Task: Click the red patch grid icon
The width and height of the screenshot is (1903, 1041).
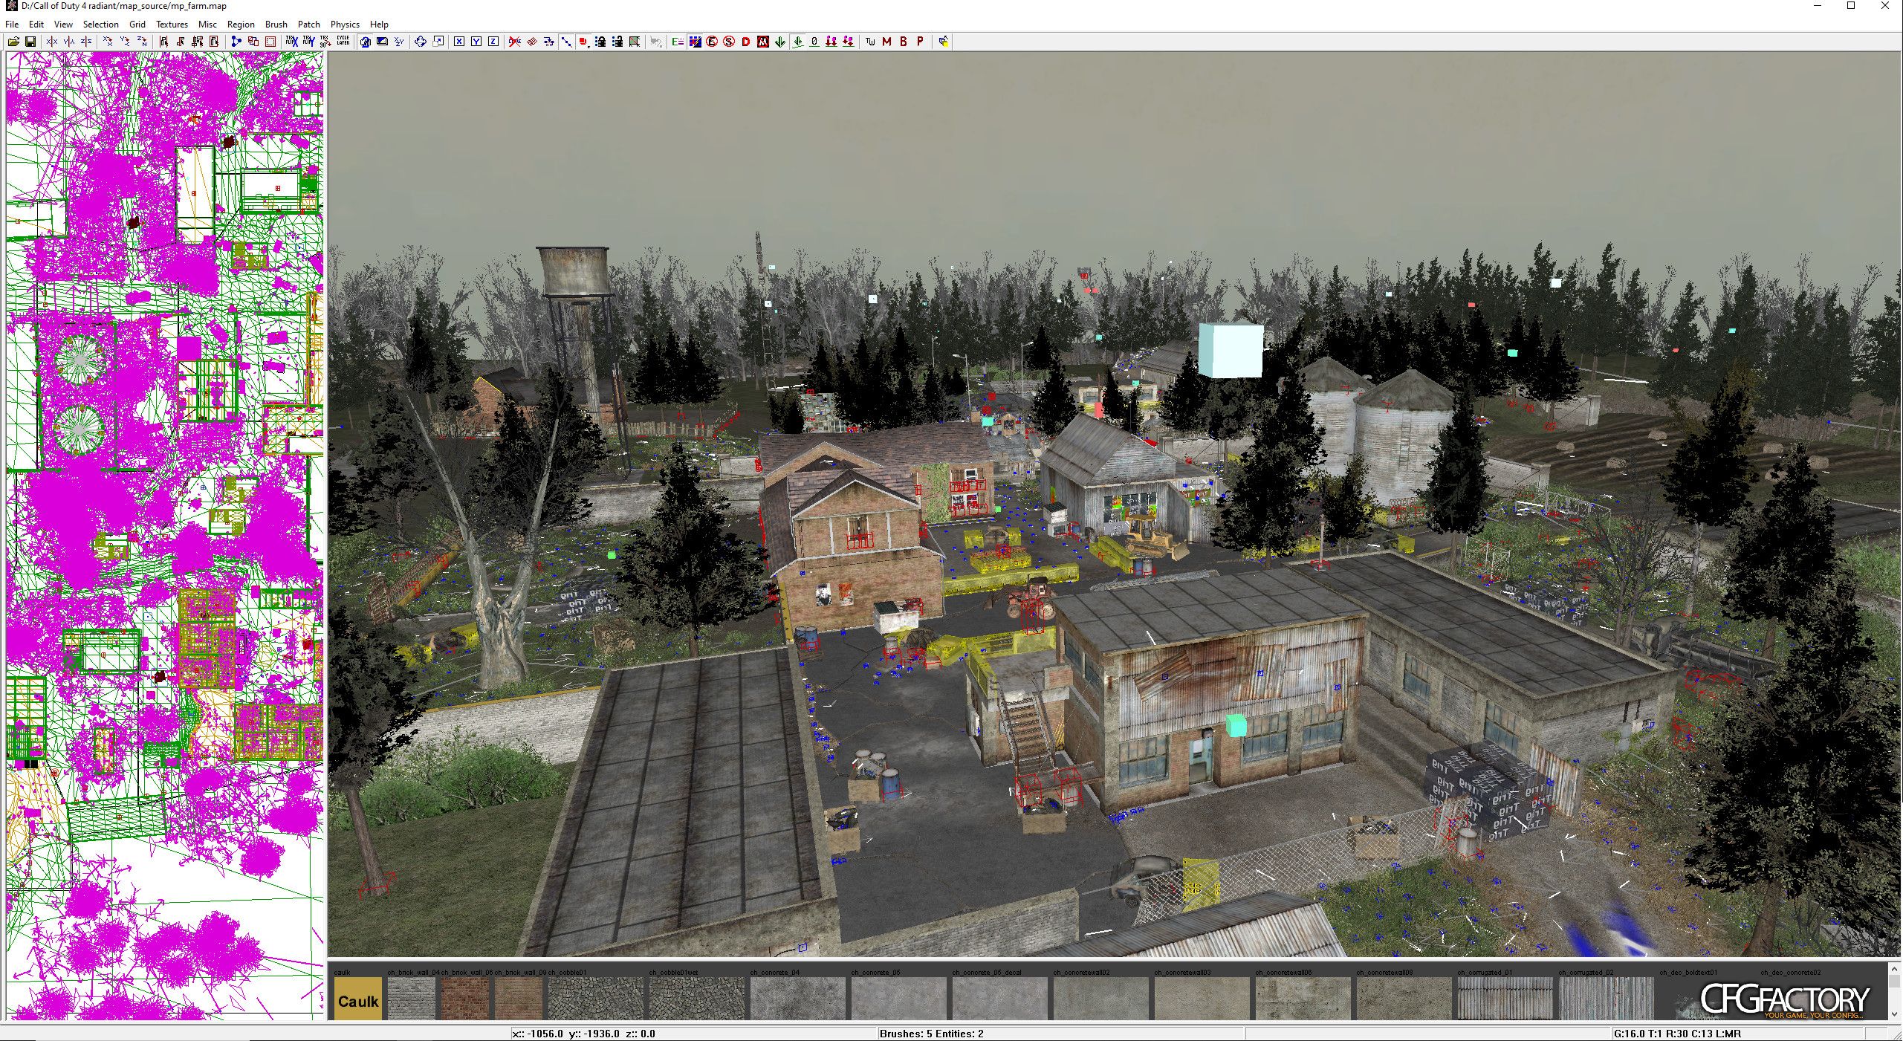Action: click(532, 42)
